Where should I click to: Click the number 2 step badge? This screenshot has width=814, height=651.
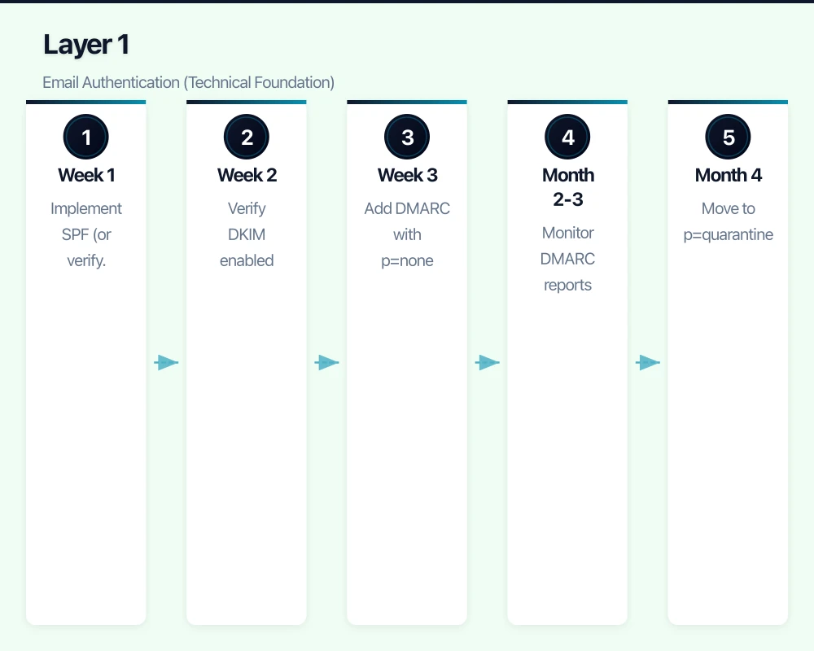(x=247, y=138)
